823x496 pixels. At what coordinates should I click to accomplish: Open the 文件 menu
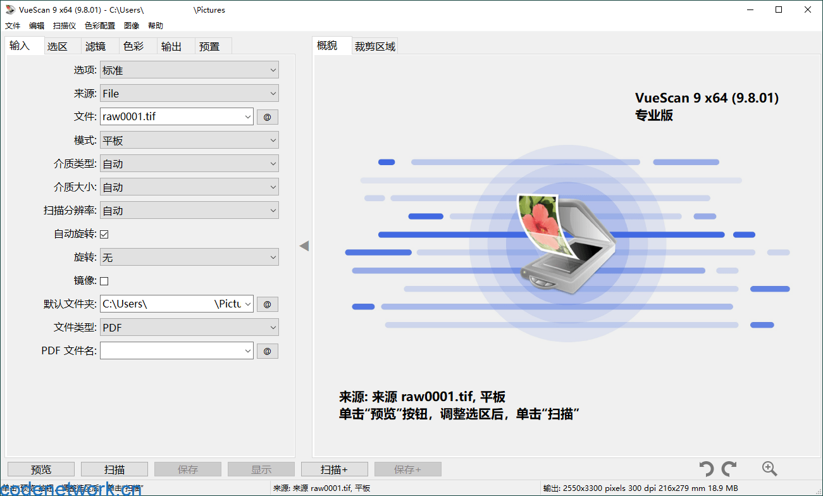click(13, 26)
